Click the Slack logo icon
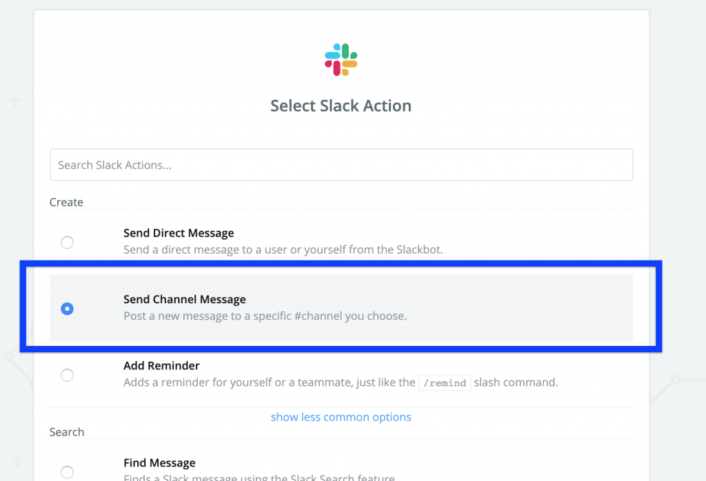Image resolution: width=706 pixels, height=481 pixels. (x=341, y=59)
